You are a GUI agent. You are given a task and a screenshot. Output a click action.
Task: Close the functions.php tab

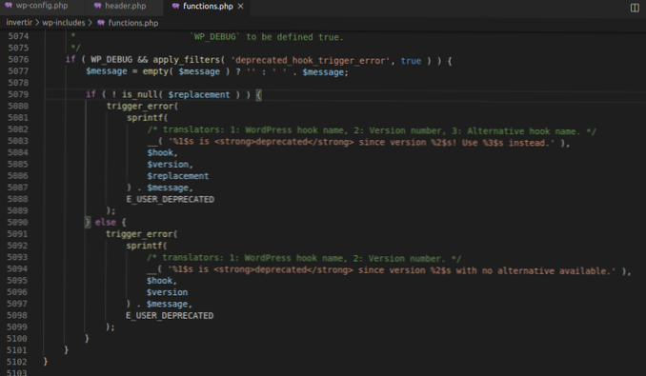[x=241, y=6]
